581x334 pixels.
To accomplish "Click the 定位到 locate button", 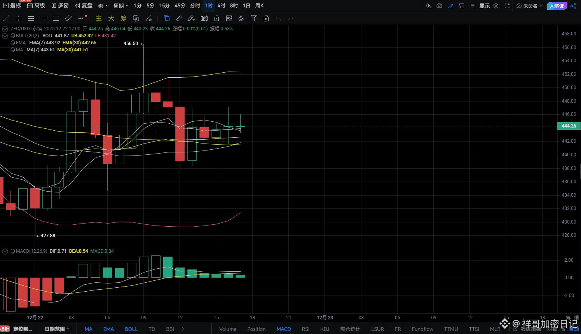I will 23,329.
